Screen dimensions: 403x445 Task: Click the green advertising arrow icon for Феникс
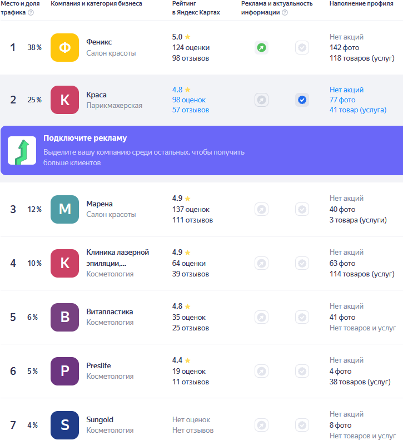[x=261, y=47]
